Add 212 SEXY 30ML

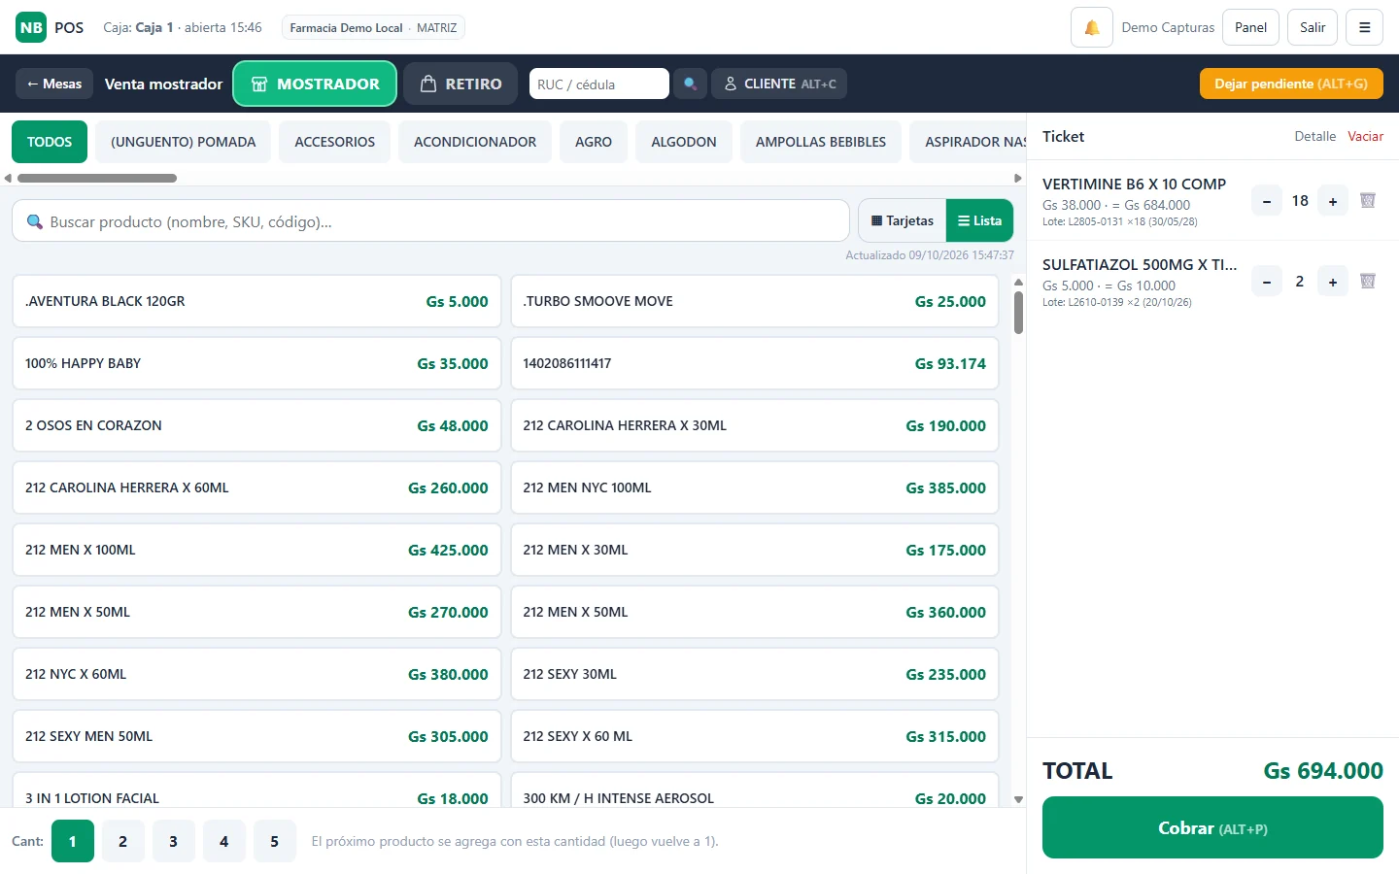pyautogui.click(x=755, y=674)
